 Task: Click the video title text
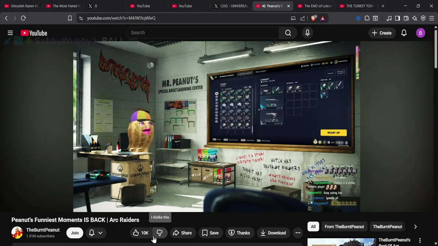tap(75, 220)
